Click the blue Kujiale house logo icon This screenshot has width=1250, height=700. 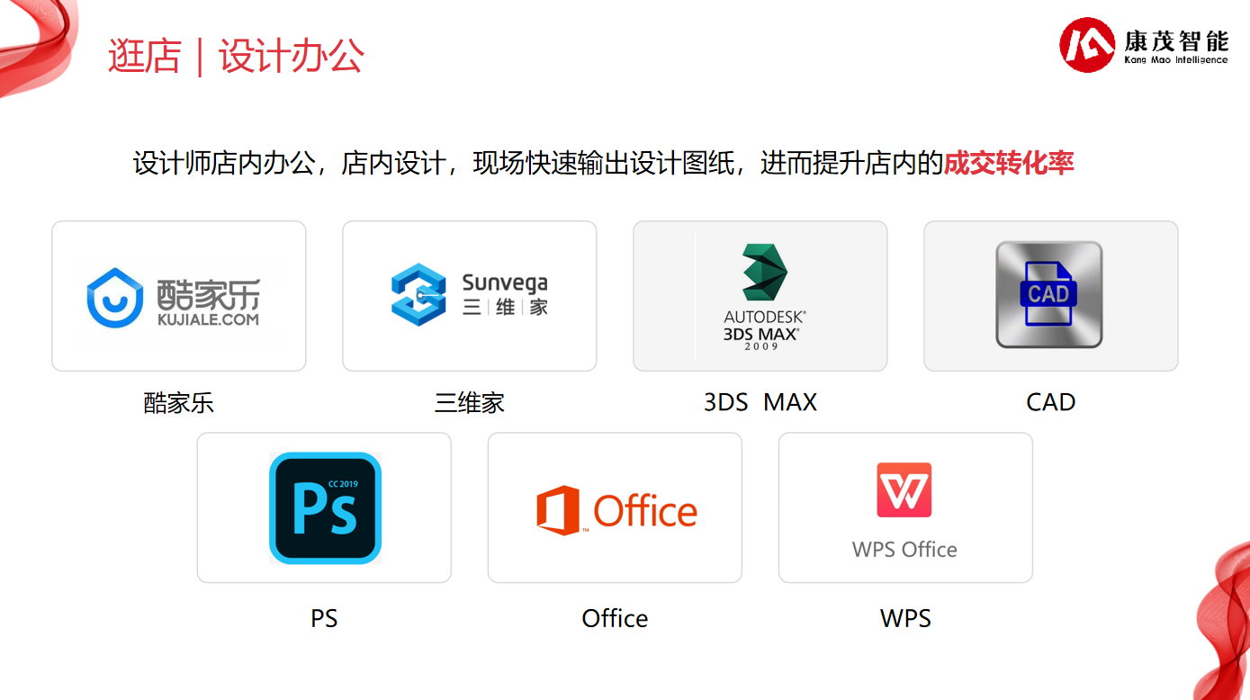pos(115,297)
